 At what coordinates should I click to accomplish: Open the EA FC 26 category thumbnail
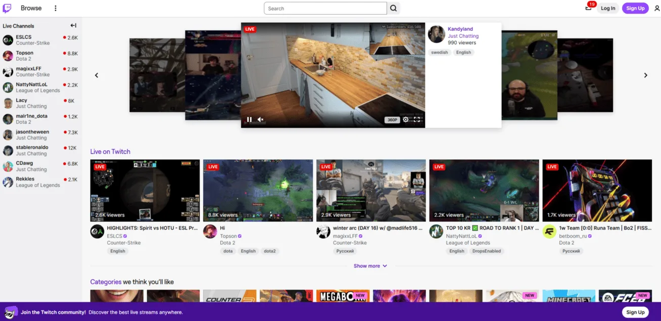click(x=625, y=296)
